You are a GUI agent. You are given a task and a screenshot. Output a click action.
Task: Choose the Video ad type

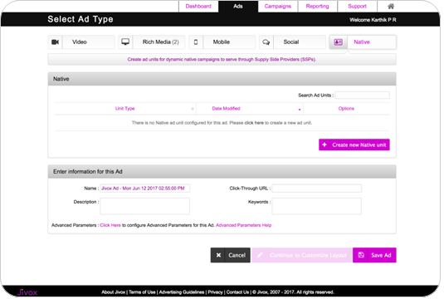pos(81,42)
